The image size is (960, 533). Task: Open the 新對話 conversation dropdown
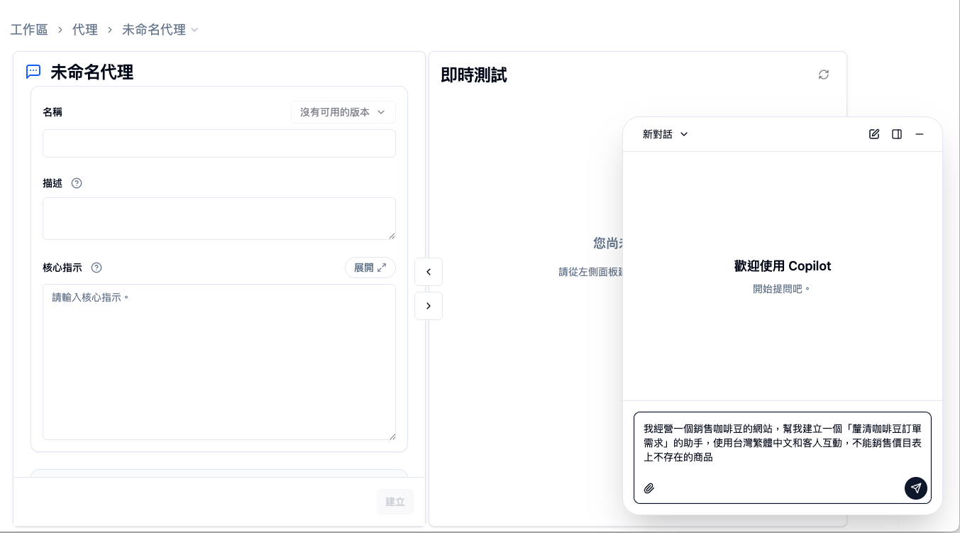pyautogui.click(x=665, y=134)
